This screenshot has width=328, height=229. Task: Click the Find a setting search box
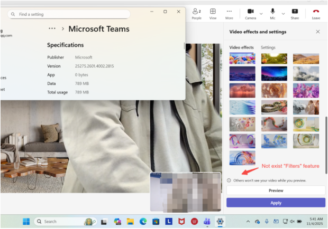[69, 14]
